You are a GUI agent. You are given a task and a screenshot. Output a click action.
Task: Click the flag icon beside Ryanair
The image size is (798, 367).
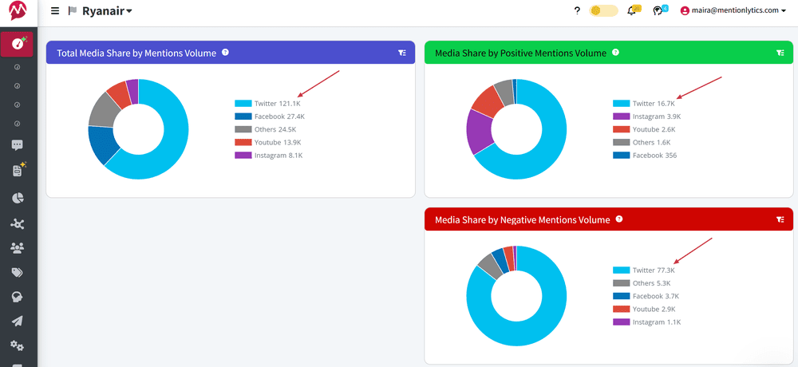(73, 10)
